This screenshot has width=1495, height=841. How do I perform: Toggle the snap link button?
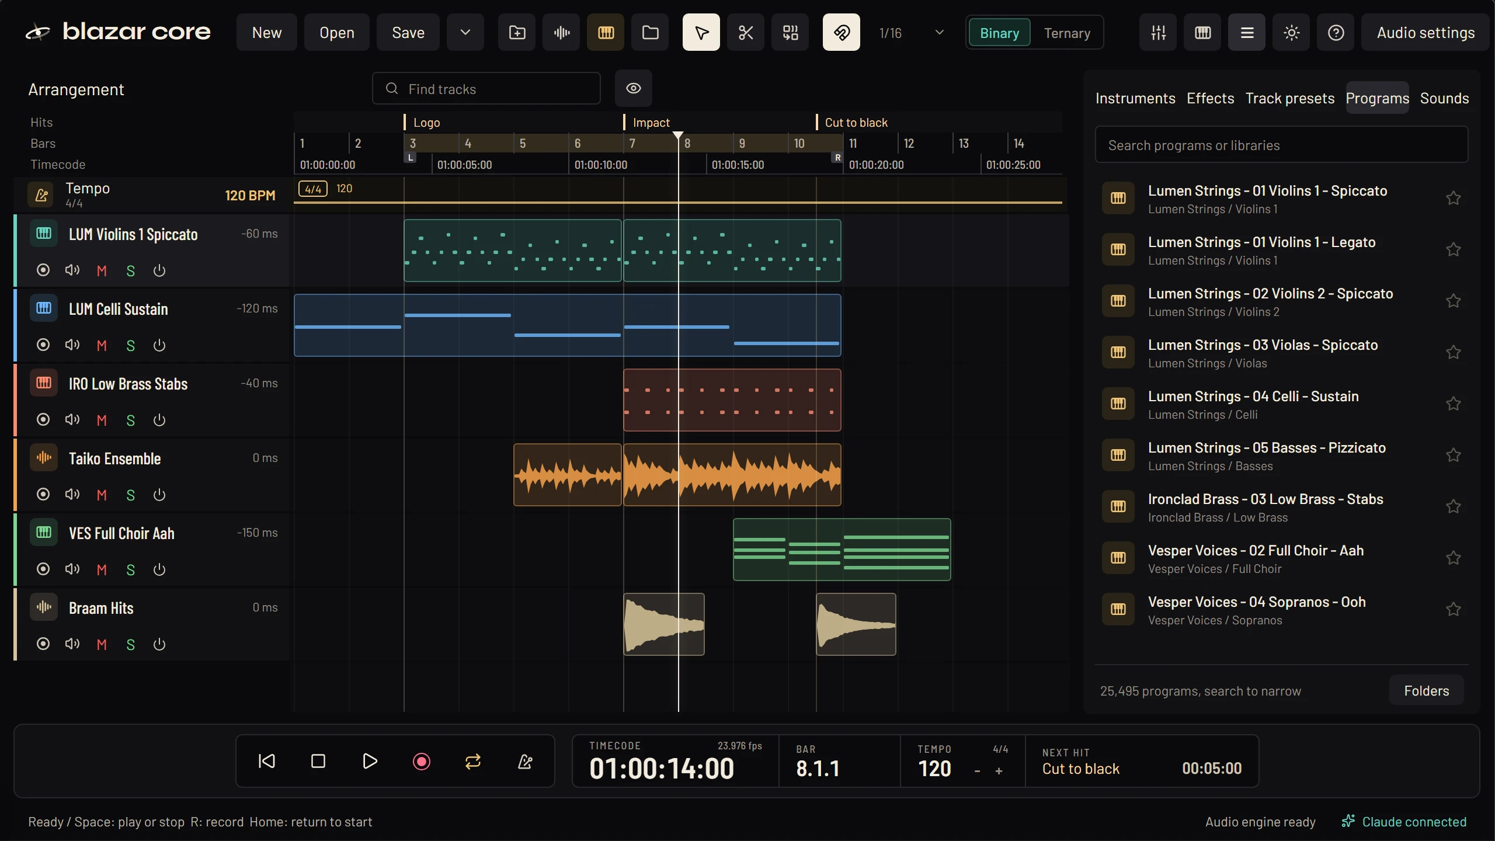[842, 33]
